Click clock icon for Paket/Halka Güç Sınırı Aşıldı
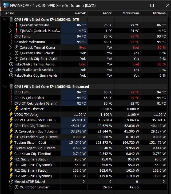Image resolution: width=171 pixels, height=194 pixels. point(11,76)
